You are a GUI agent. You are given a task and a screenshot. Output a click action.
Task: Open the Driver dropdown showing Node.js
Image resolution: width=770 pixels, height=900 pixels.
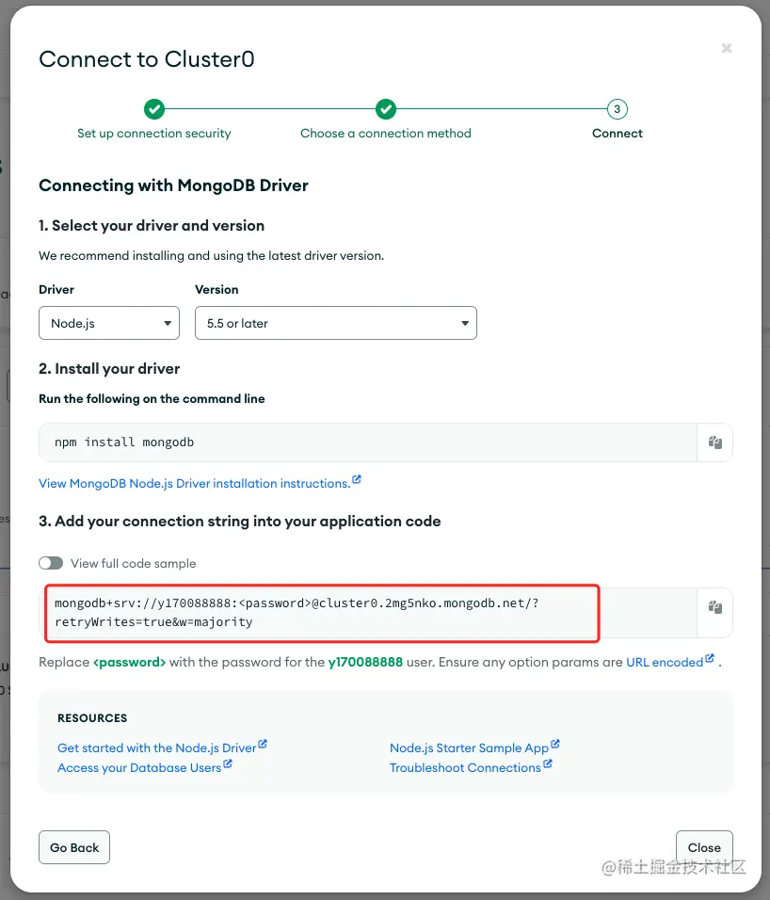[x=109, y=323]
